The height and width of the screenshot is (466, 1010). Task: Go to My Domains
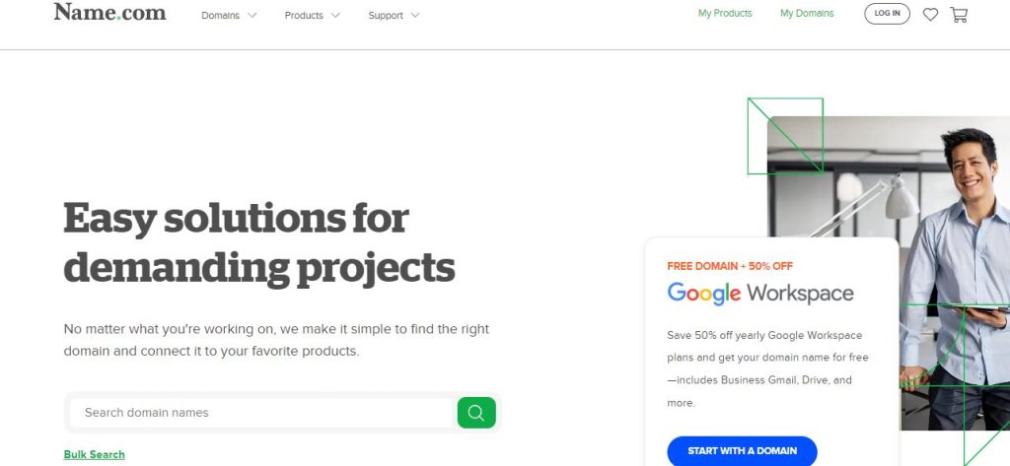pyautogui.click(x=807, y=13)
